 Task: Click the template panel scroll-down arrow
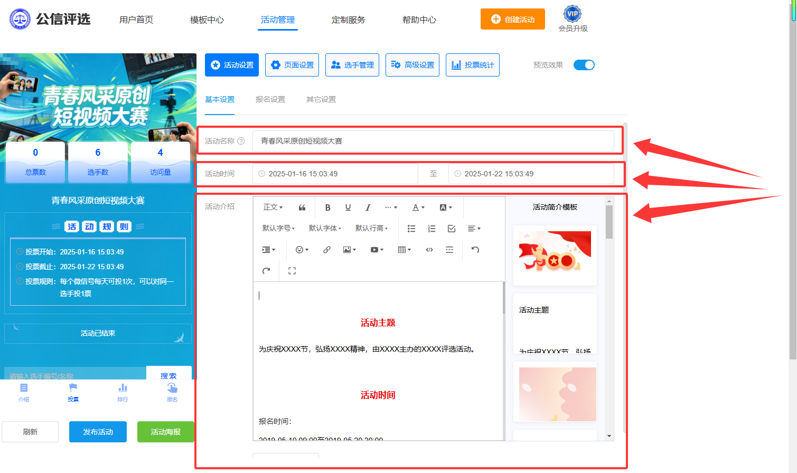click(x=609, y=436)
